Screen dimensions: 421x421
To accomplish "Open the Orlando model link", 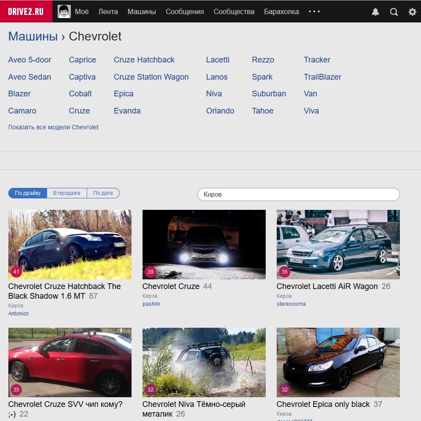I will click(x=220, y=110).
